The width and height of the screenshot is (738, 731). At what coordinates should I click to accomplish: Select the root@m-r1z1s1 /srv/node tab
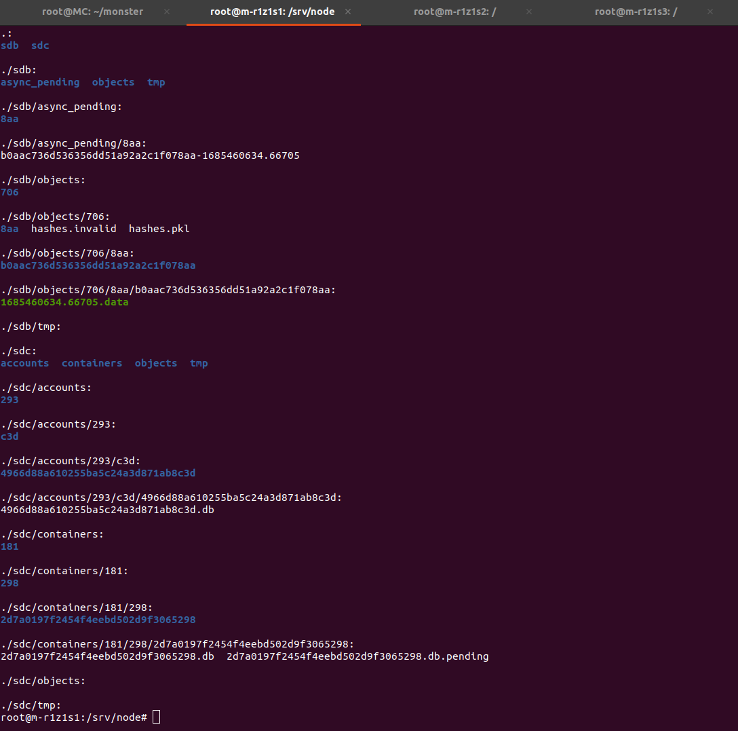272,12
